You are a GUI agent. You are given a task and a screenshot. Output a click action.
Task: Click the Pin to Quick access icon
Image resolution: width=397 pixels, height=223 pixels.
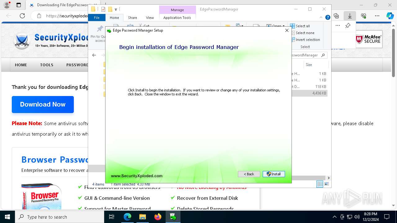click(x=100, y=29)
